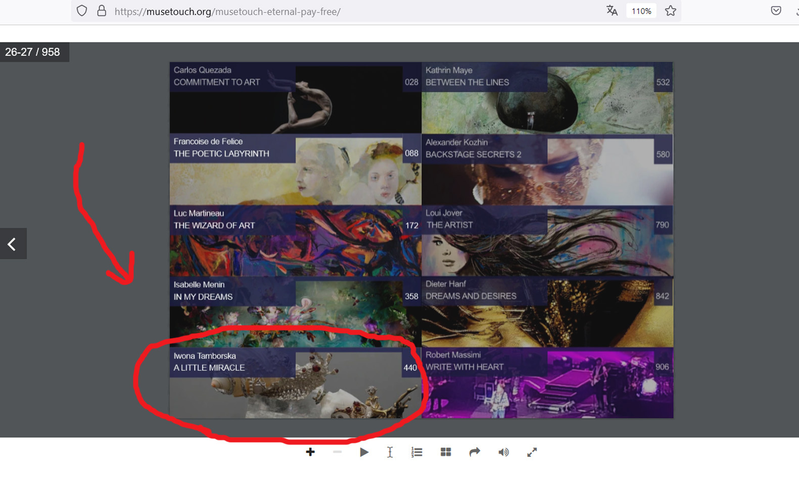The height and width of the screenshot is (483, 799).
Task: Click page number 028
Action: tap(411, 82)
